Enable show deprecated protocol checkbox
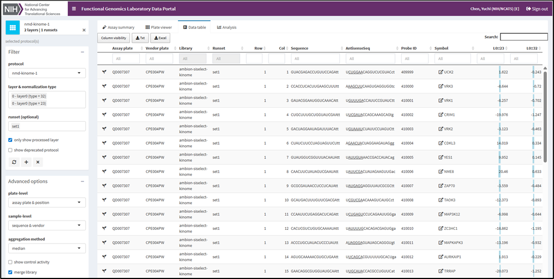This screenshot has width=554, height=279. pos(11,150)
